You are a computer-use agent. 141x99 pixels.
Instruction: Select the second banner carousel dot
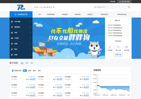pyautogui.click(x=70, y=57)
